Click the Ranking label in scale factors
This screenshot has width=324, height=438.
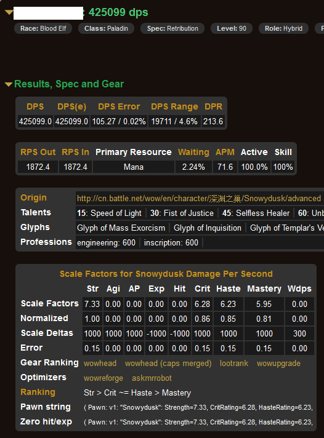pos(38,392)
